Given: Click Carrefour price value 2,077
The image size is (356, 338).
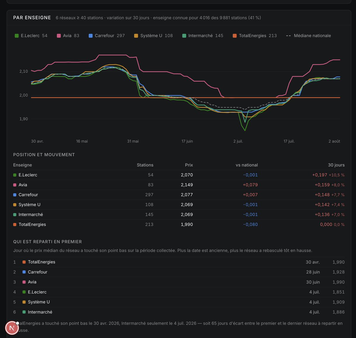Looking at the screenshot, I should [187, 195].
